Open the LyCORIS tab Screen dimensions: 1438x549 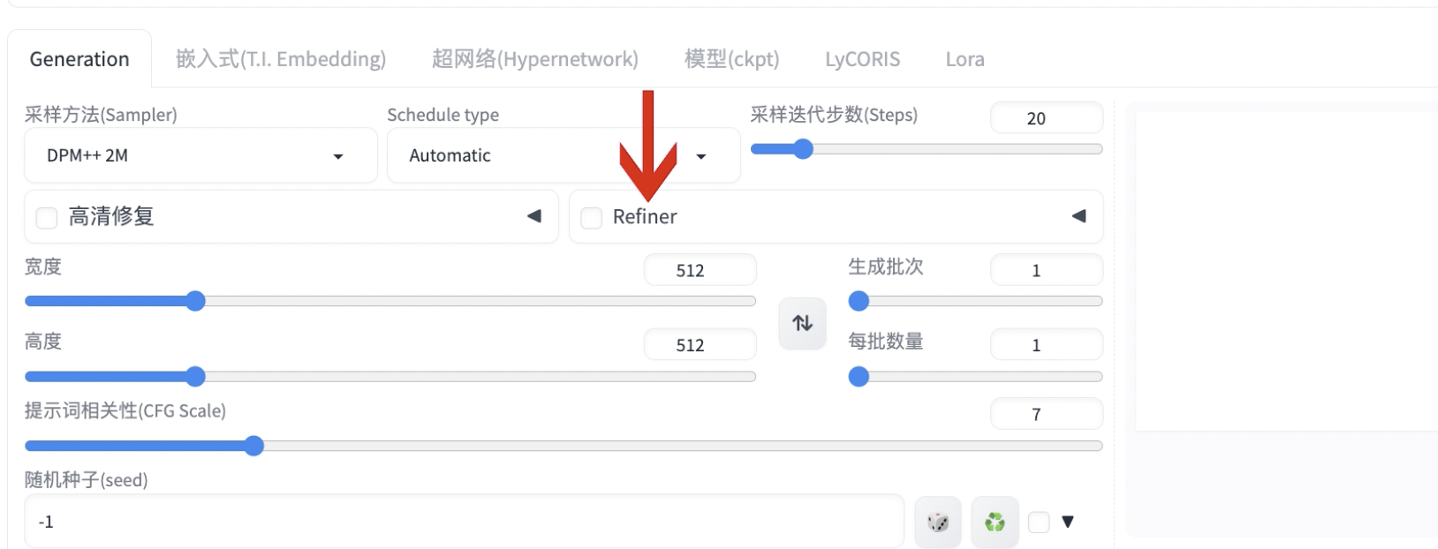pyautogui.click(x=862, y=59)
